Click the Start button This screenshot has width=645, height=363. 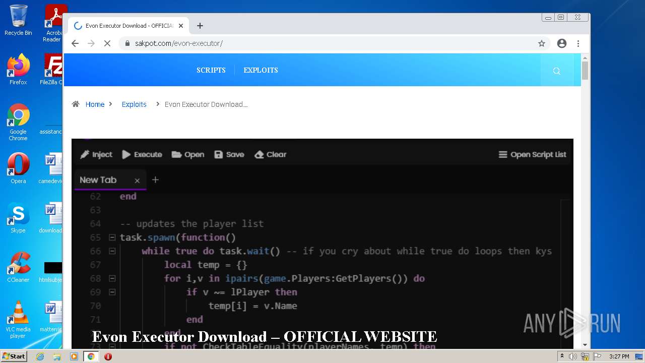click(14, 356)
